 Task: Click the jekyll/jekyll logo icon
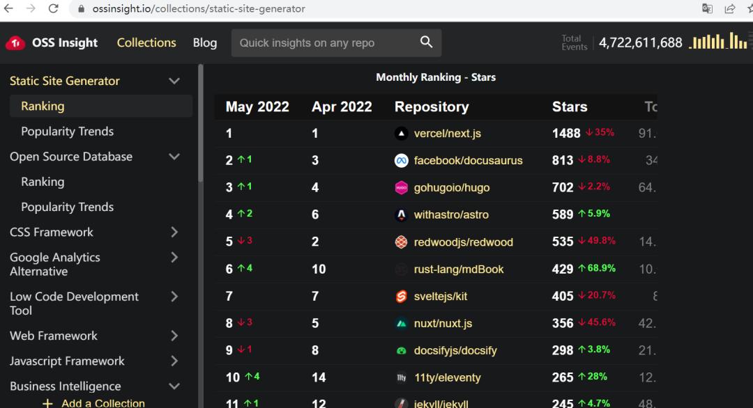tap(401, 404)
